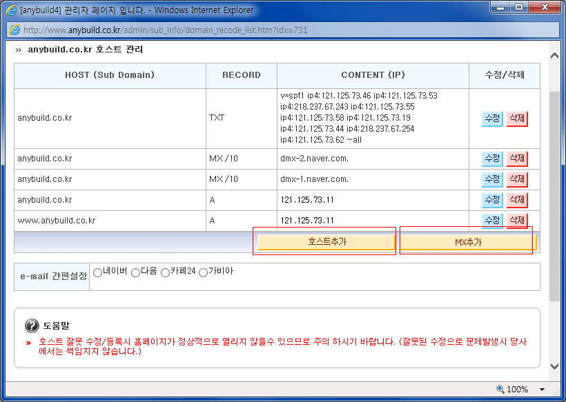Delete the dmx-1.naver.com MX record
The height and width of the screenshot is (402, 566).
(x=517, y=179)
